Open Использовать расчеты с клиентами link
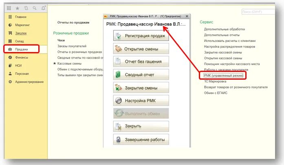 click(230, 41)
